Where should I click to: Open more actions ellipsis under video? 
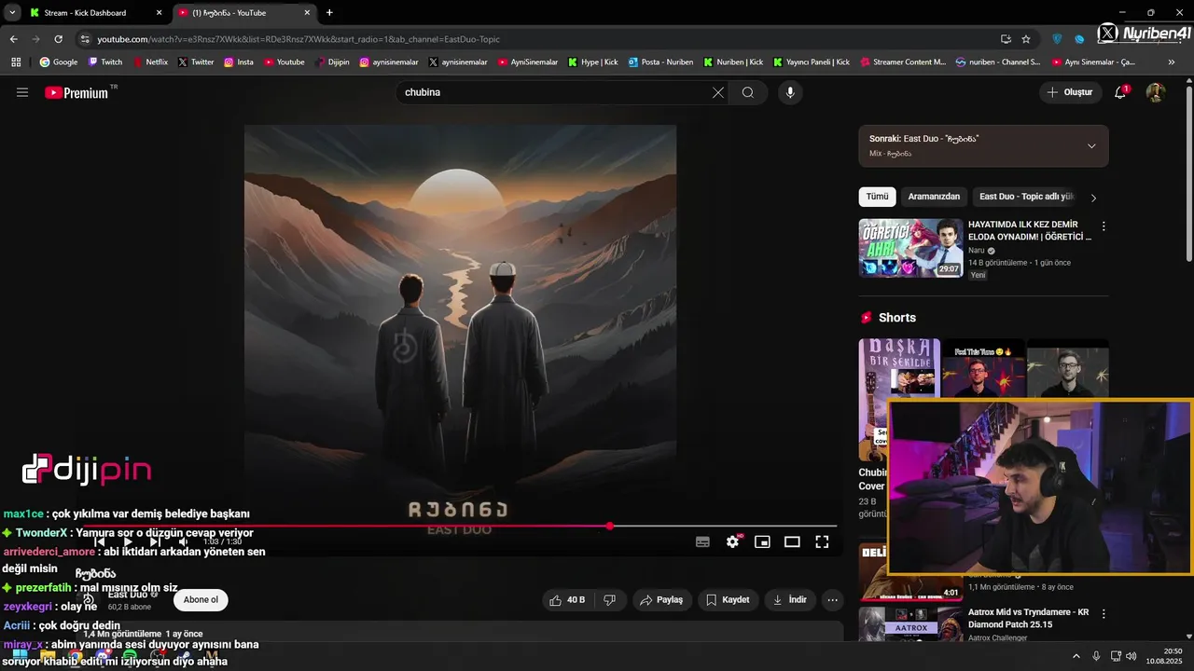(833, 600)
